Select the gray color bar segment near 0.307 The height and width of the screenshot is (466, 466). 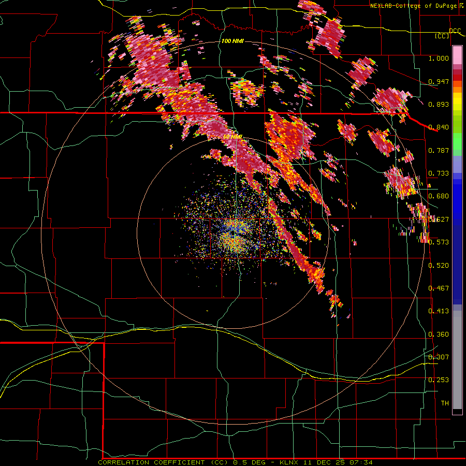[x=457, y=360]
